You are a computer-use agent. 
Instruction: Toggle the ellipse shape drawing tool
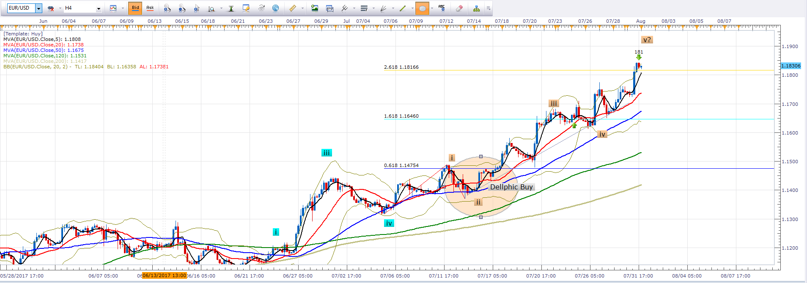point(422,8)
